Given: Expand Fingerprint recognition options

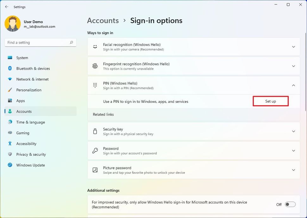Looking at the screenshot, I should tap(293, 66).
